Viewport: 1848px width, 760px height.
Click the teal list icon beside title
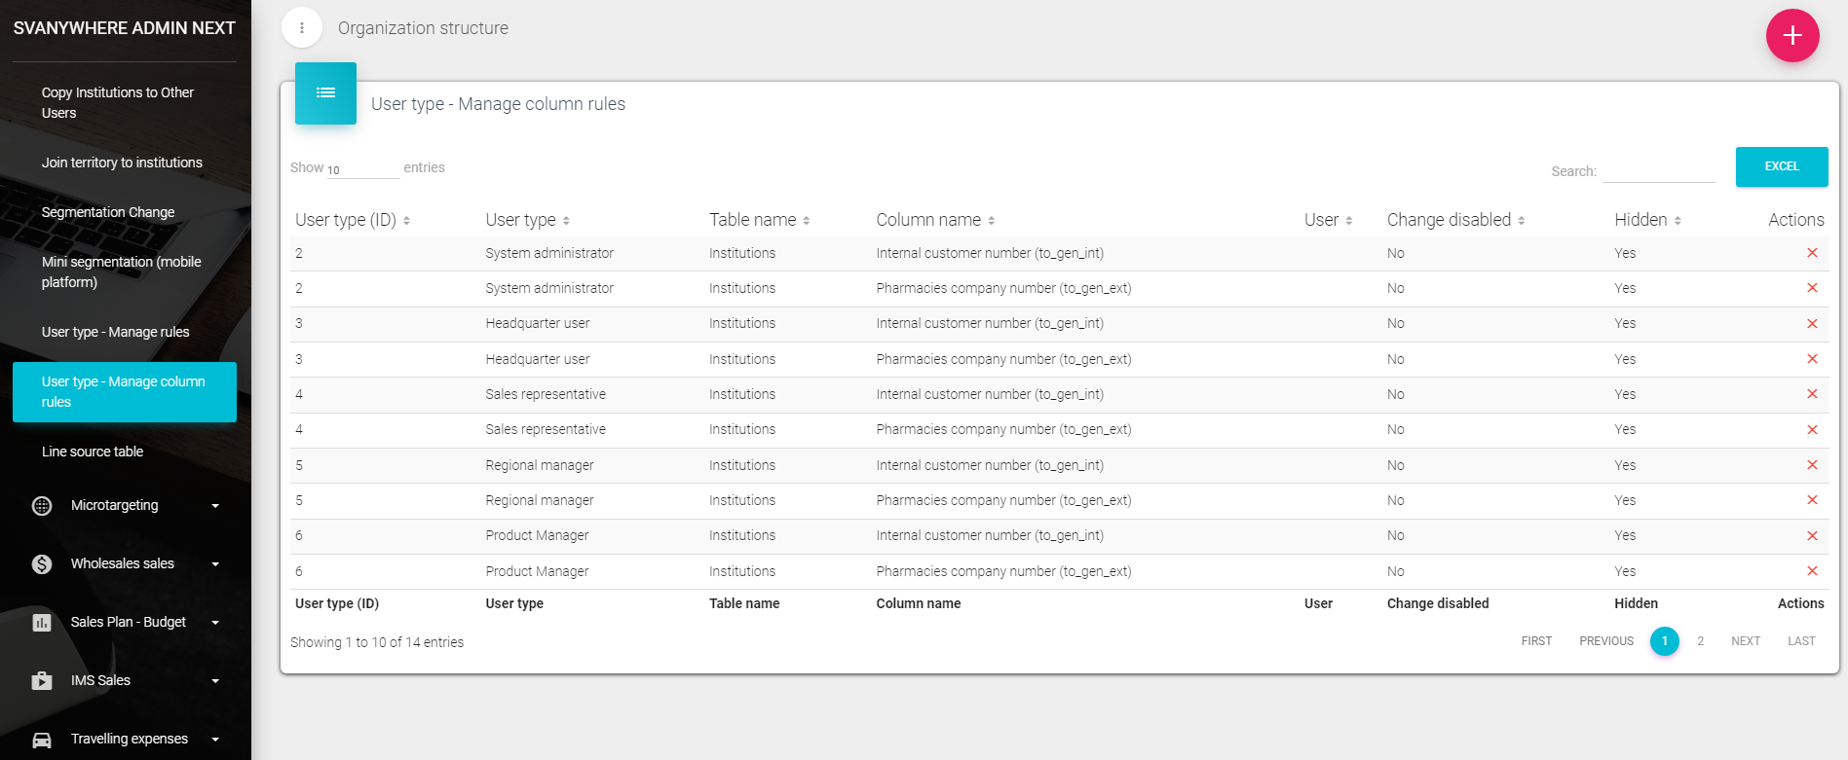(x=325, y=93)
